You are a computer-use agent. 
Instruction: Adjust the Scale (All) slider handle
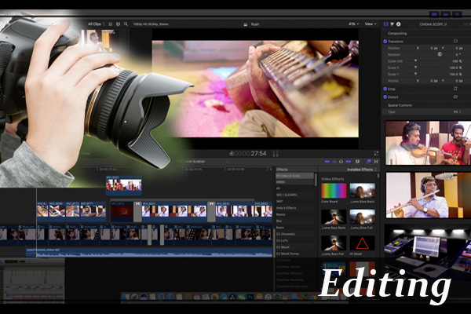(x=416, y=60)
